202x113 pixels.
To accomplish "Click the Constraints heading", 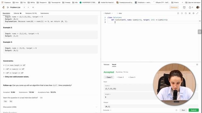I will (x=8, y=61).
